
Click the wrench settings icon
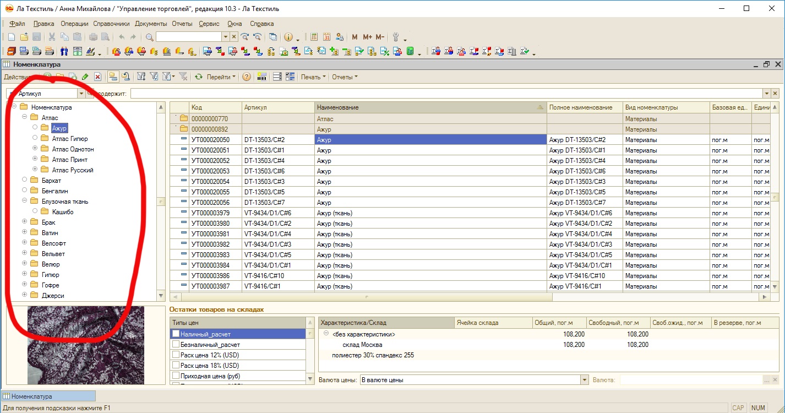[x=395, y=37]
